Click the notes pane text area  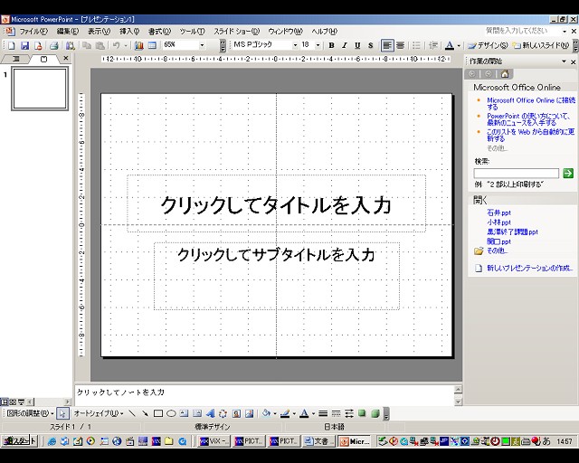tap(264, 395)
